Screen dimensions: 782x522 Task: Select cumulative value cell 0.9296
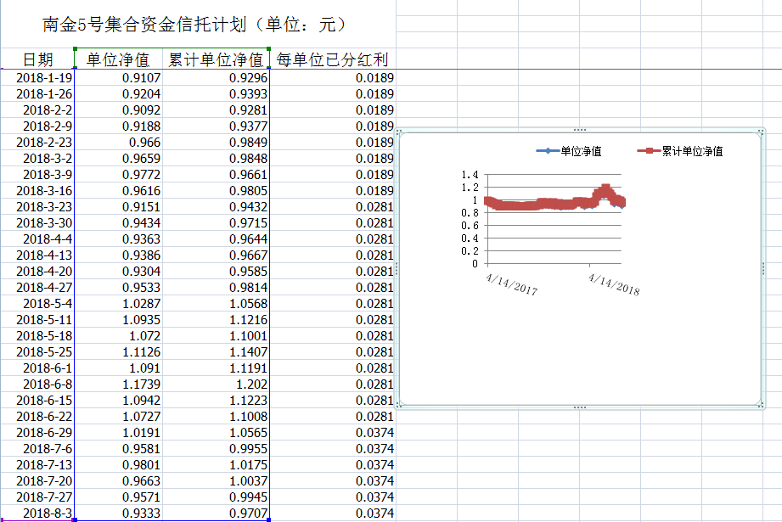(216, 78)
